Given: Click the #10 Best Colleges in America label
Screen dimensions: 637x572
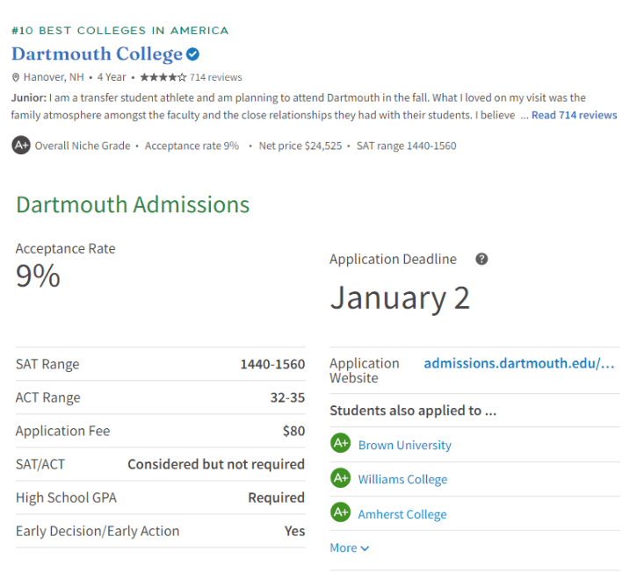Looking at the screenshot, I should click(x=120, y=31).
